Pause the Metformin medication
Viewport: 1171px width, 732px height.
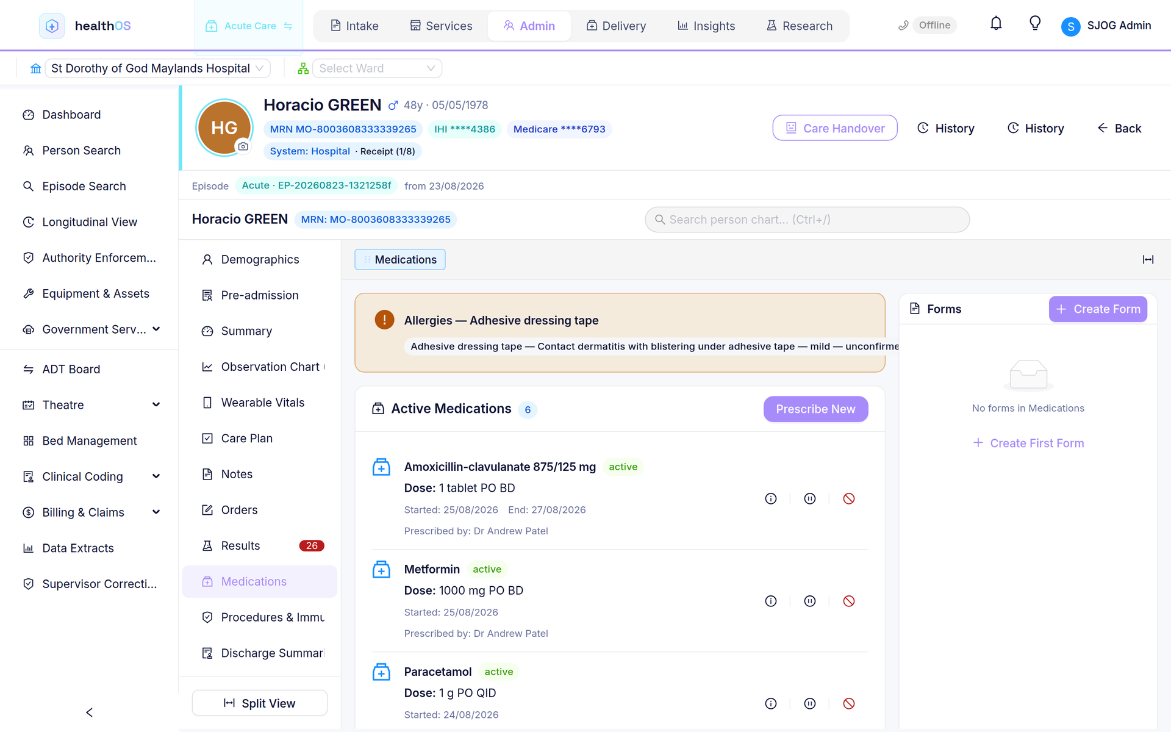810,601
